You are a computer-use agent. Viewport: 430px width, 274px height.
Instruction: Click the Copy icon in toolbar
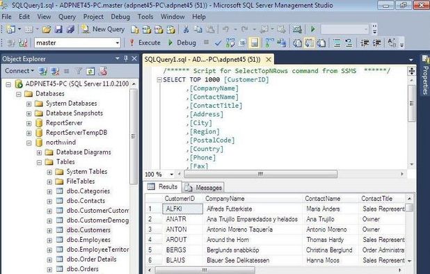pyautogui.click(x=198, y=29)
